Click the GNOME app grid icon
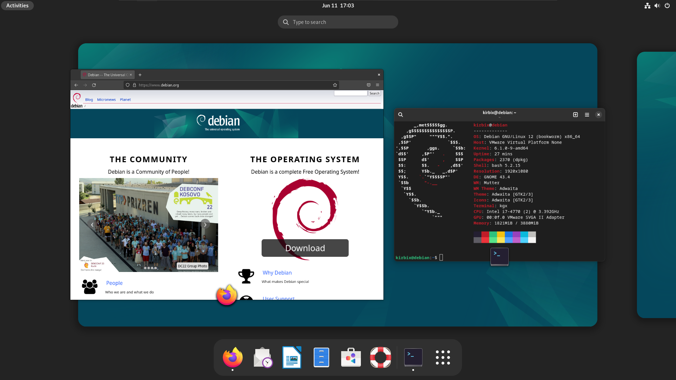676x380 pixels. [443, 357]
